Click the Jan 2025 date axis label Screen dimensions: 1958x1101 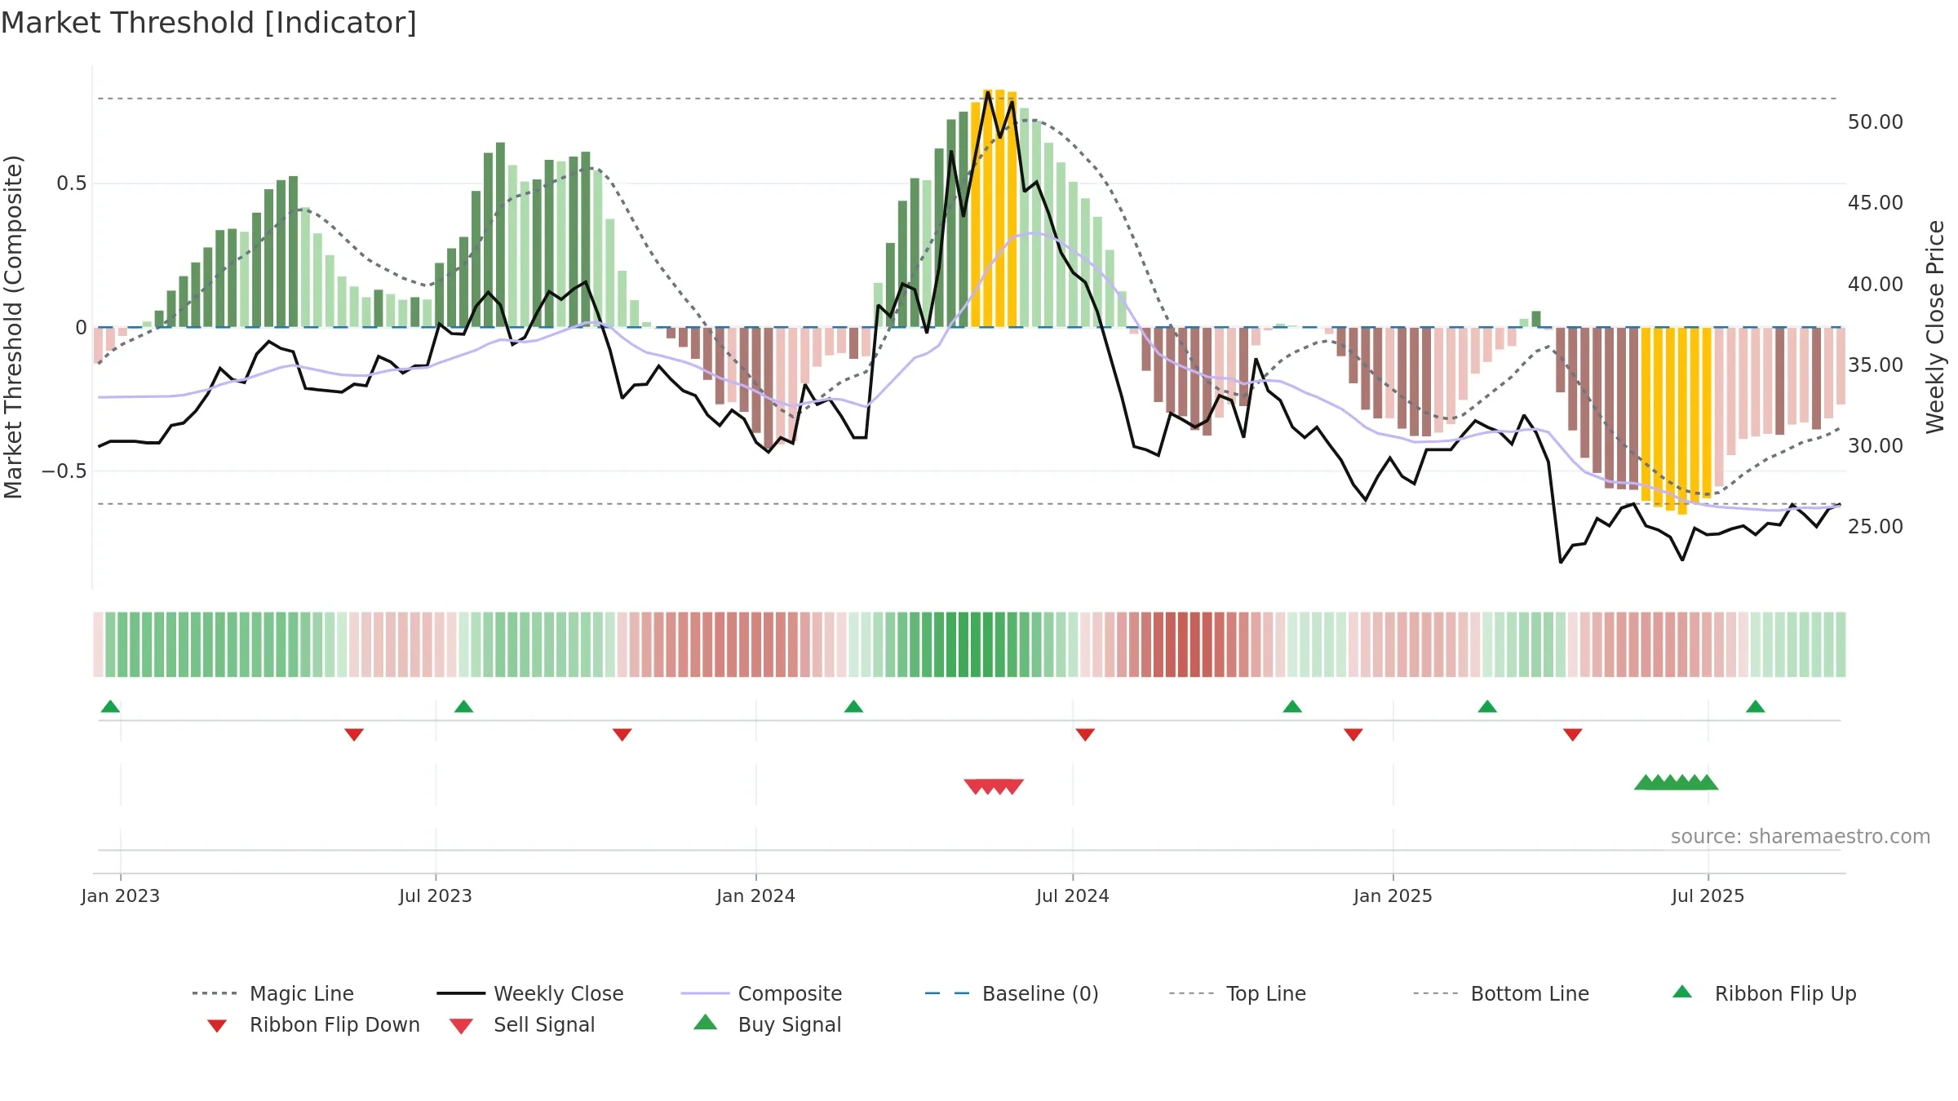pyautogui.click(x=1393, y=896)
